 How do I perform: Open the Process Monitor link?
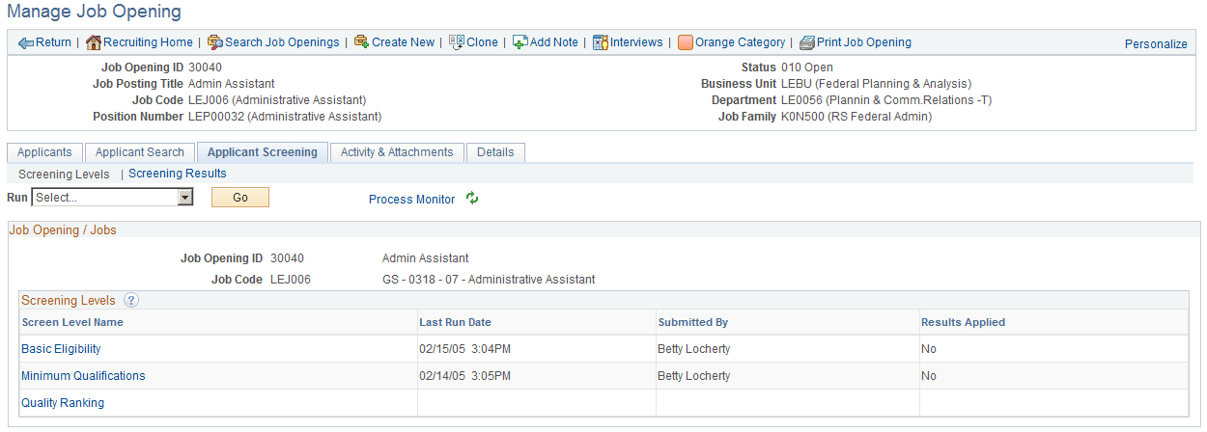411,200
